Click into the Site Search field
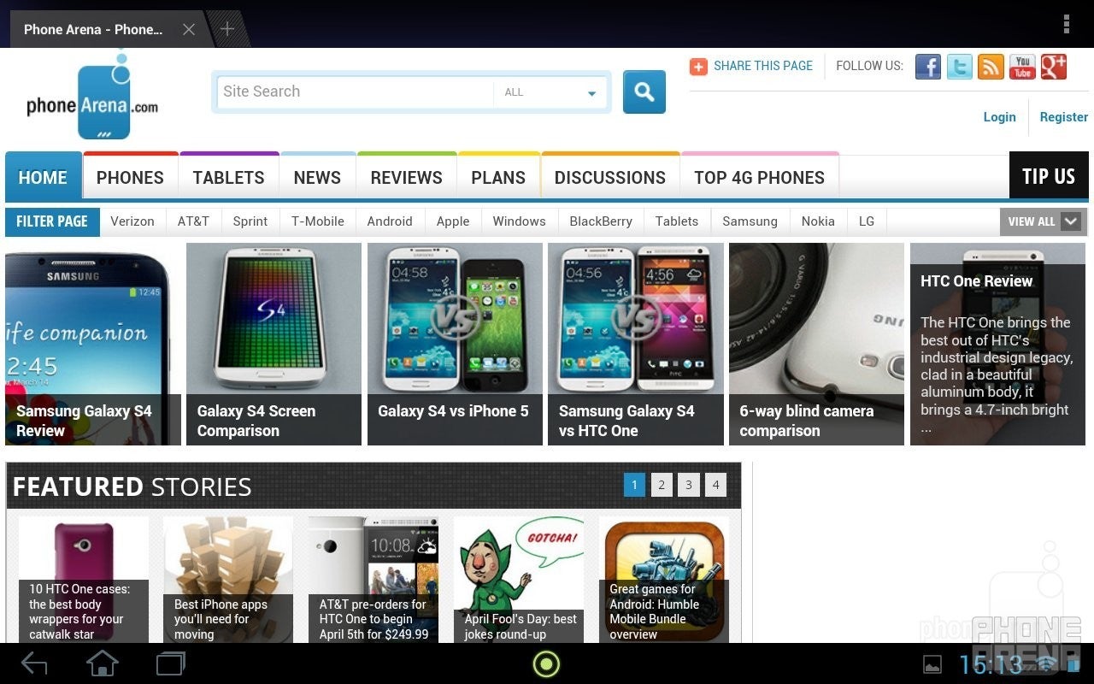The height and width of the screenshot is (684, 1094). 355,92
